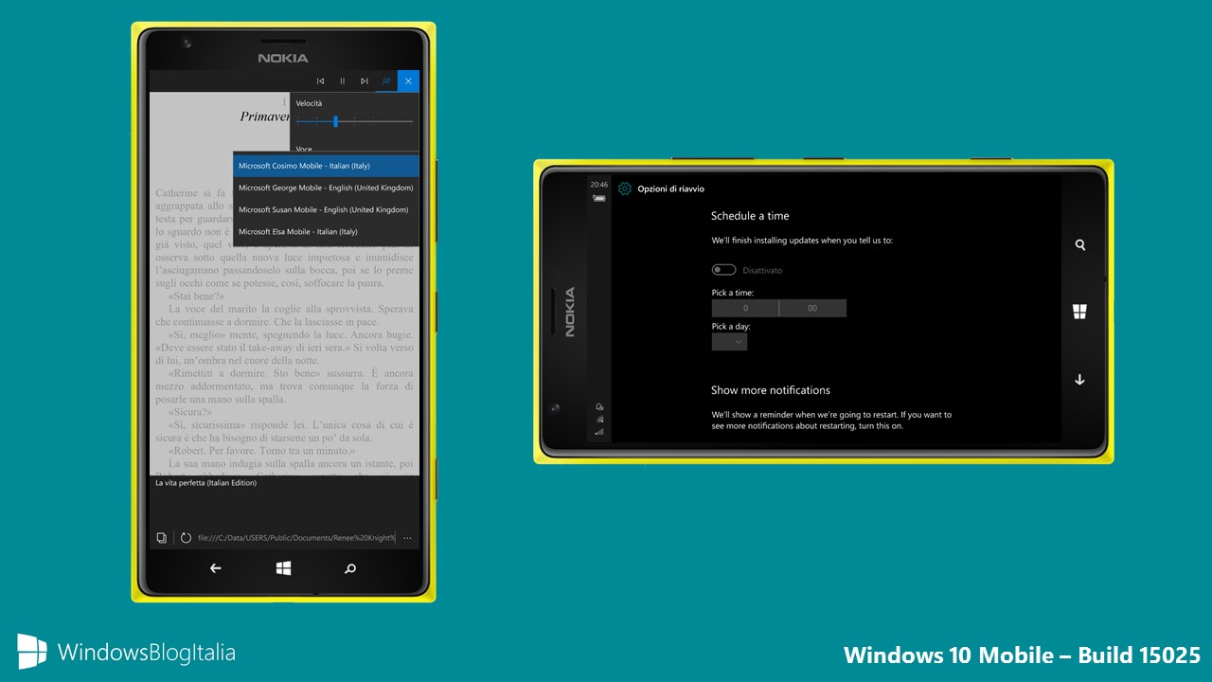Screen dimensions: 1212x682
Task: Click the 'Show more notifications' heading
Action: point(771,390)
